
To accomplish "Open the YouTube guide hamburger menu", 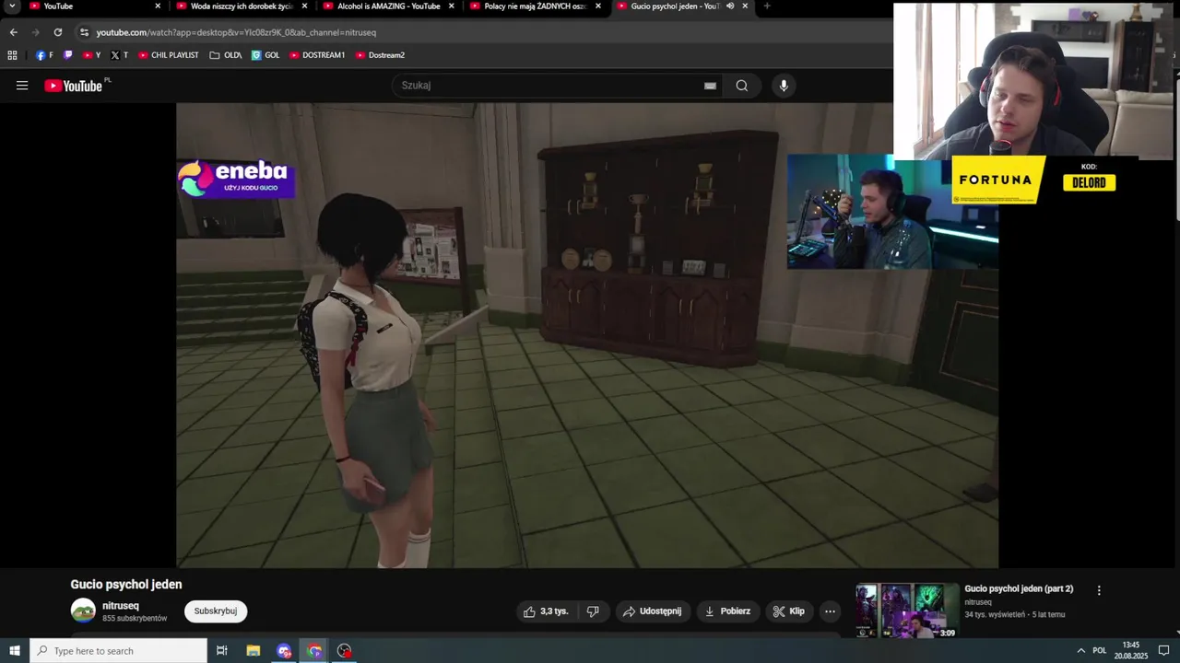I will (x=22, y=86).
